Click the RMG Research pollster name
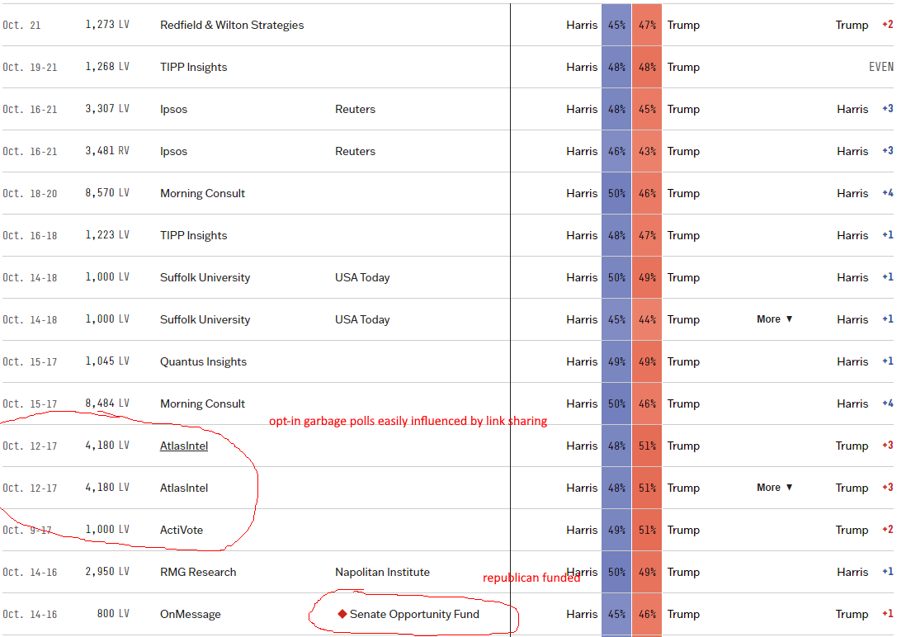Viewport: 911px width, 637px height. 198,572
